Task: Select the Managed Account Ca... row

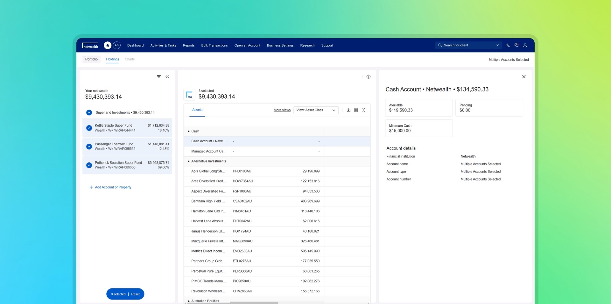Action: click(277, 152)
